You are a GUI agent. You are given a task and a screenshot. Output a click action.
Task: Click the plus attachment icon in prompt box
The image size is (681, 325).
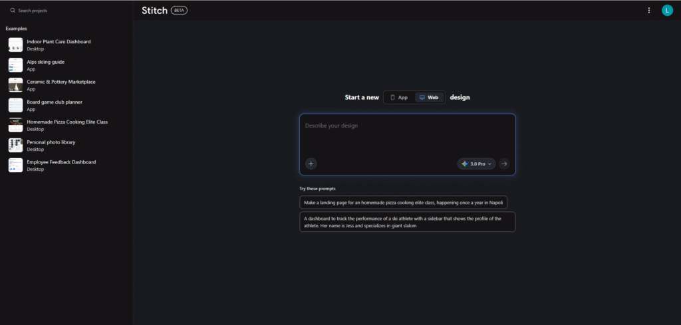311,163
